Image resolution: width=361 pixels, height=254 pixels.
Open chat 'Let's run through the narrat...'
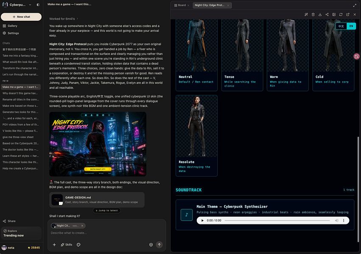[21, 75]
